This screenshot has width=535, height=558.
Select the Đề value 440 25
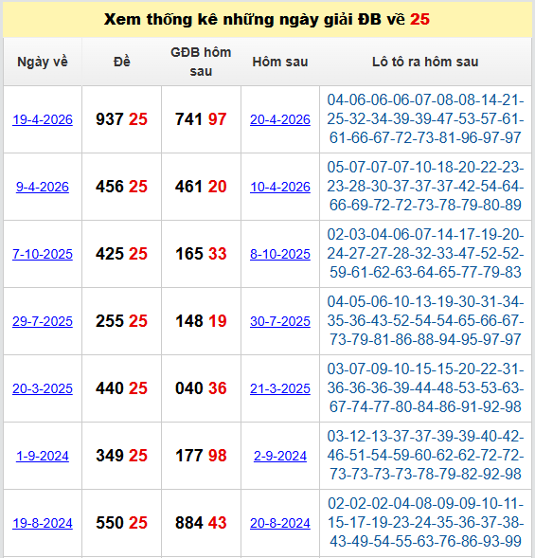click(x=121, y=388)
